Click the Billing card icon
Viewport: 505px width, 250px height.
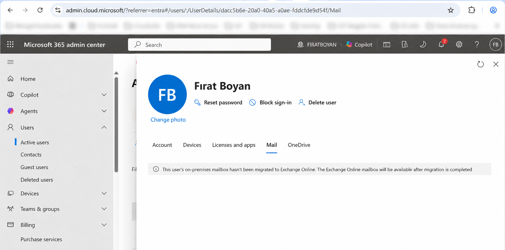[x=10, y=225]
